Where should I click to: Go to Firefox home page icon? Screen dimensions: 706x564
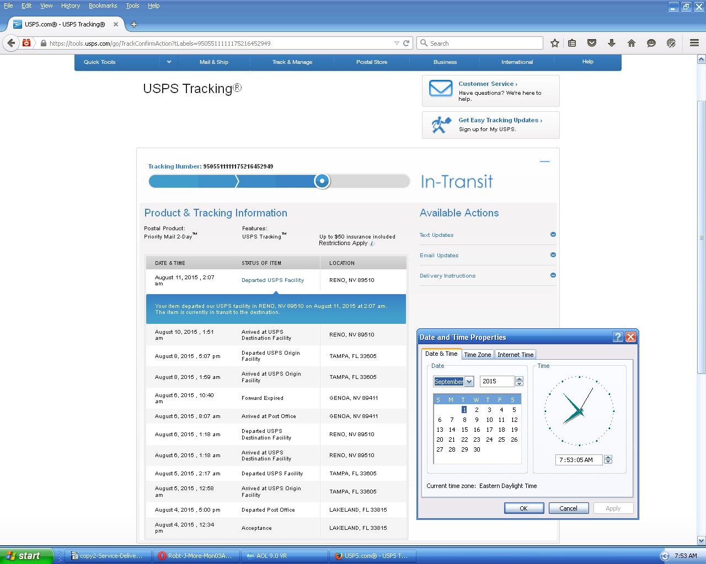click(x=632, y=43)
